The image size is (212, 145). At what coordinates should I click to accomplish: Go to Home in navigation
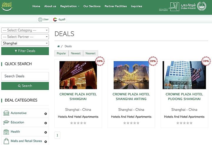[36, 6]
